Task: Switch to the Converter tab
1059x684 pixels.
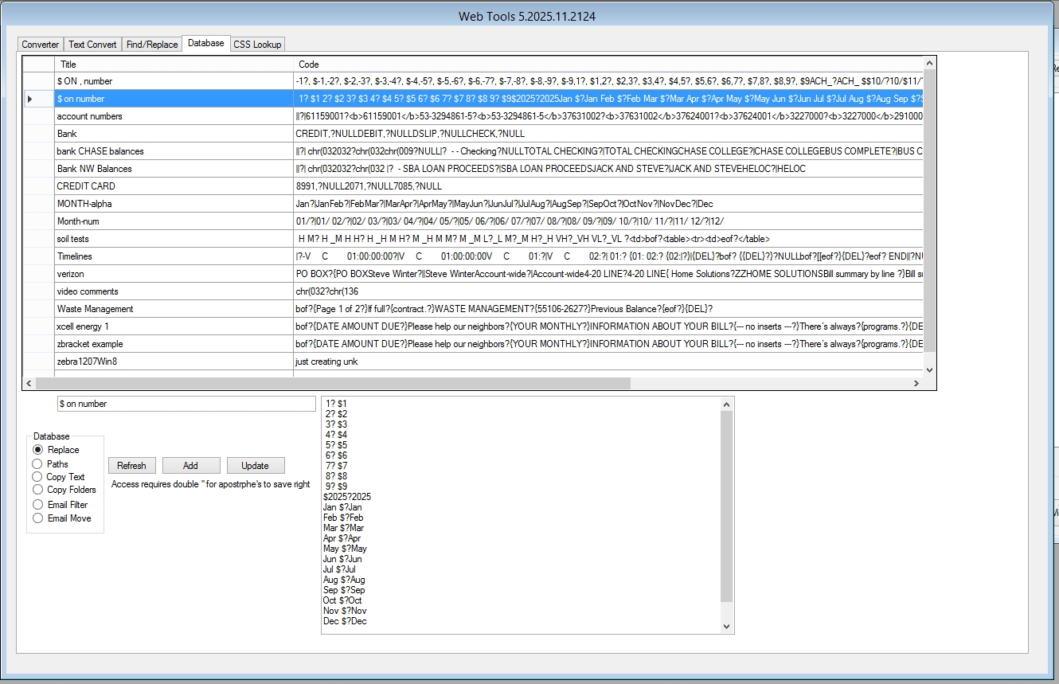Action: tap(40, 45)
